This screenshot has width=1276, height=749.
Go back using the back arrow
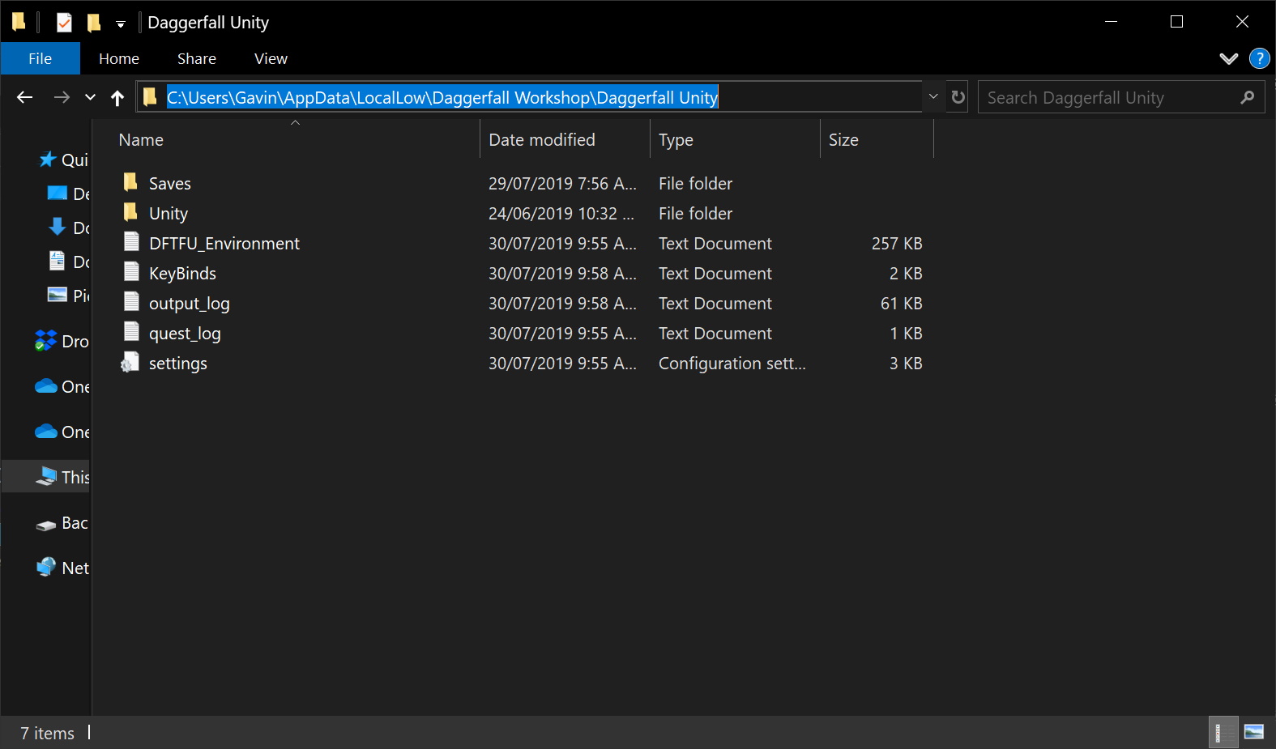click(x=25, y=97)
